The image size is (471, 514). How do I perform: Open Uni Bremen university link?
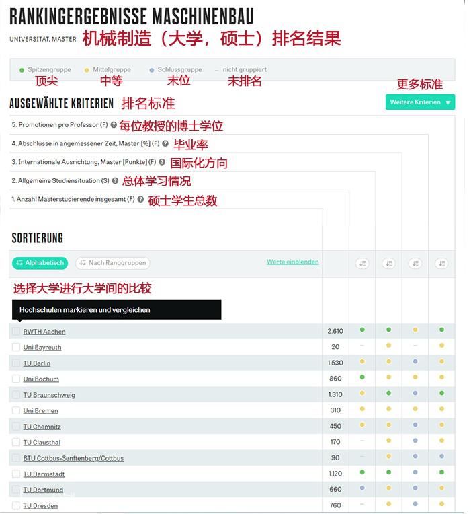(40, 411)
